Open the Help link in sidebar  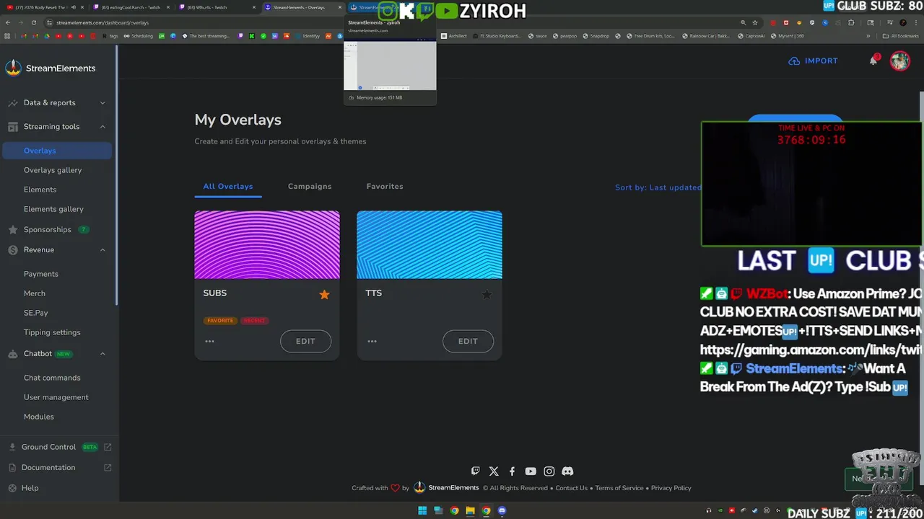click(30, 488)
